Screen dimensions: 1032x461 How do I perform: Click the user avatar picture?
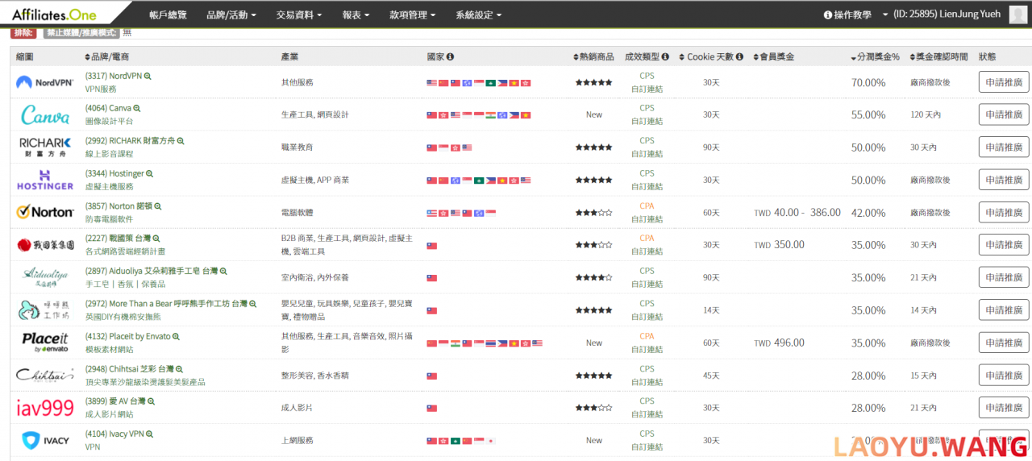click(1018, 15)
